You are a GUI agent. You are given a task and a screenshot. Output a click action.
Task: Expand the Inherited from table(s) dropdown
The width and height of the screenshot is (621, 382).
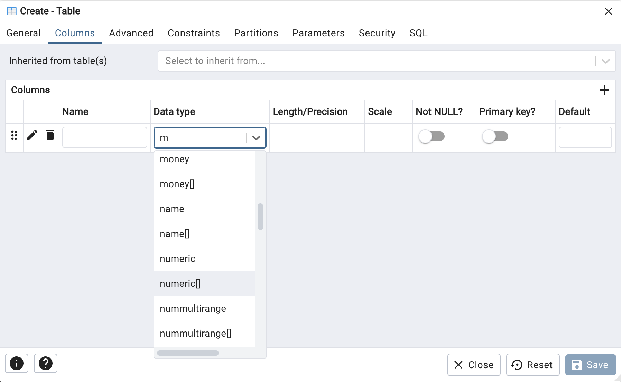point(605,61)
